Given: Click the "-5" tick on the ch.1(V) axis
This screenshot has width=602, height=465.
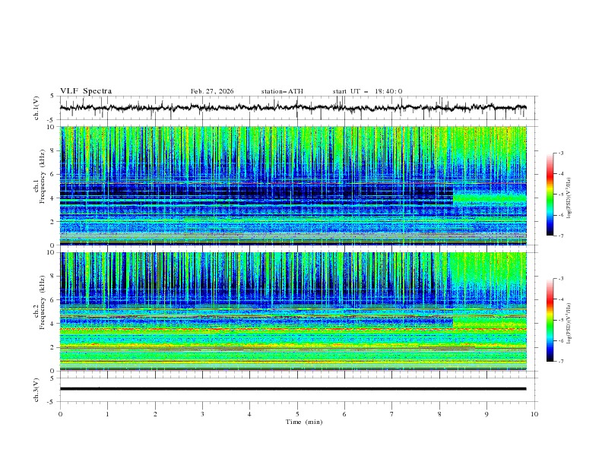Looking at the screenshot, I should pos(52,120).
